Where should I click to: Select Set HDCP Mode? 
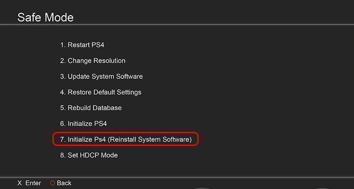[x=89, y=155]
